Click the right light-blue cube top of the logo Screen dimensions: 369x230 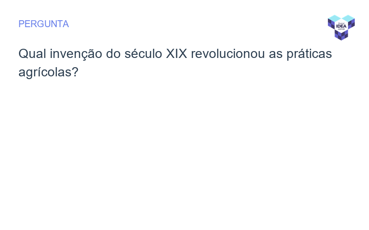click(x=348, y=18)
